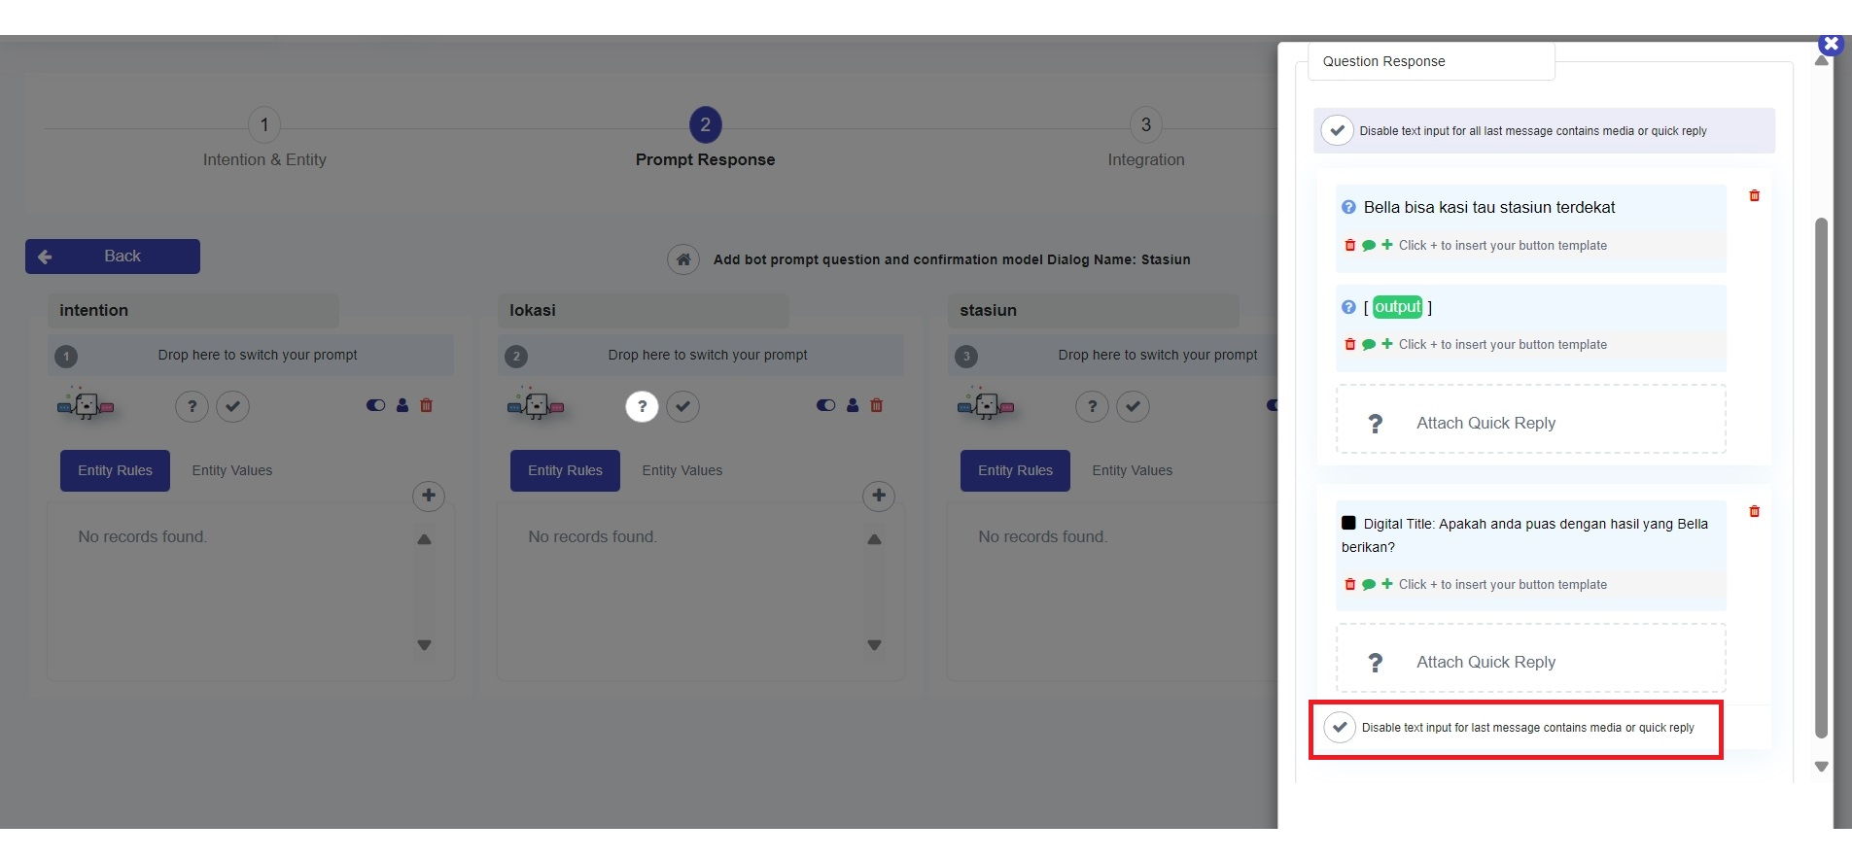
Task: Enable disable text input for all last message
Action: pos(1338,130)
